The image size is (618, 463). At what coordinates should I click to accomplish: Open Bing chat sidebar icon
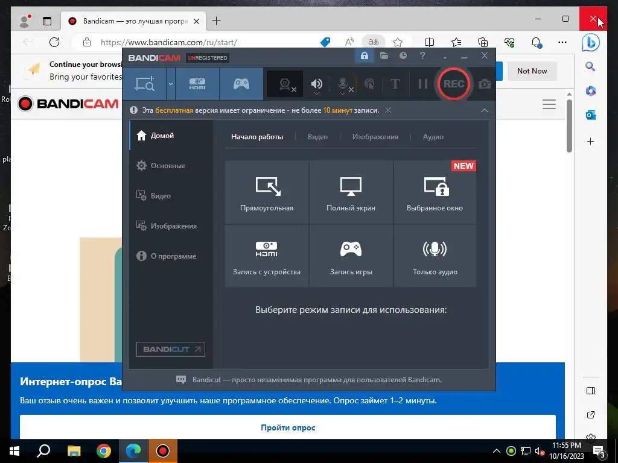[x=590, y=43]
